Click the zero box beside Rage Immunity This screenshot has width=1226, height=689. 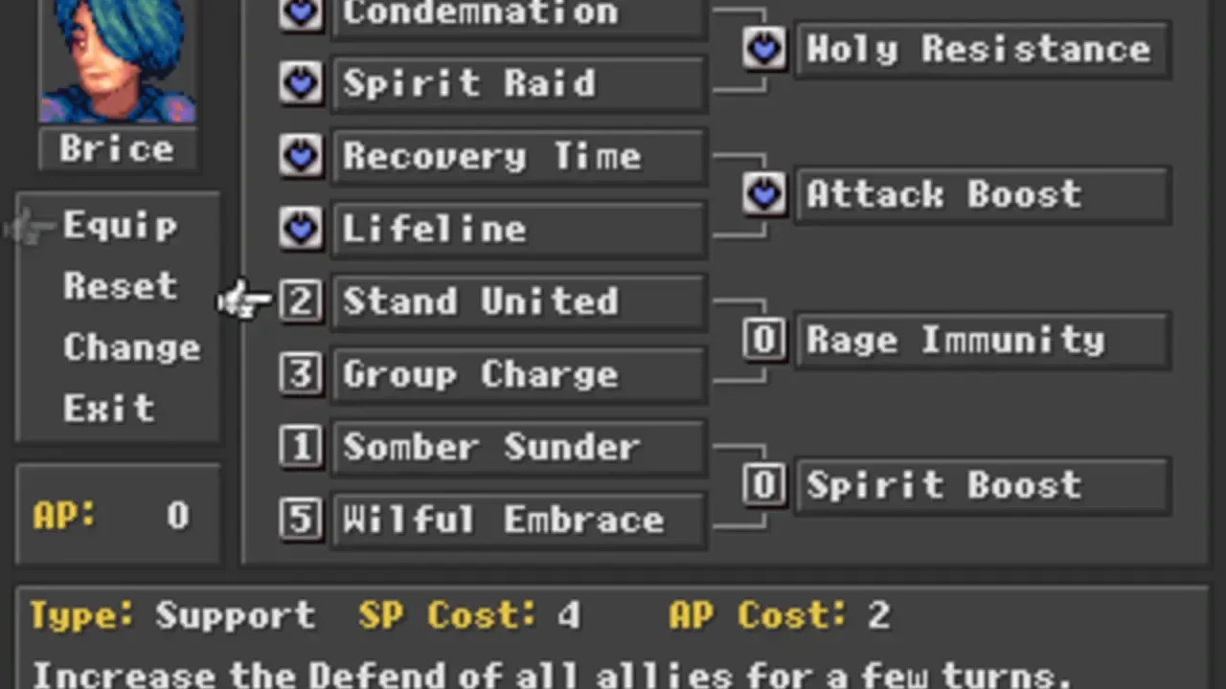[764, 340]
